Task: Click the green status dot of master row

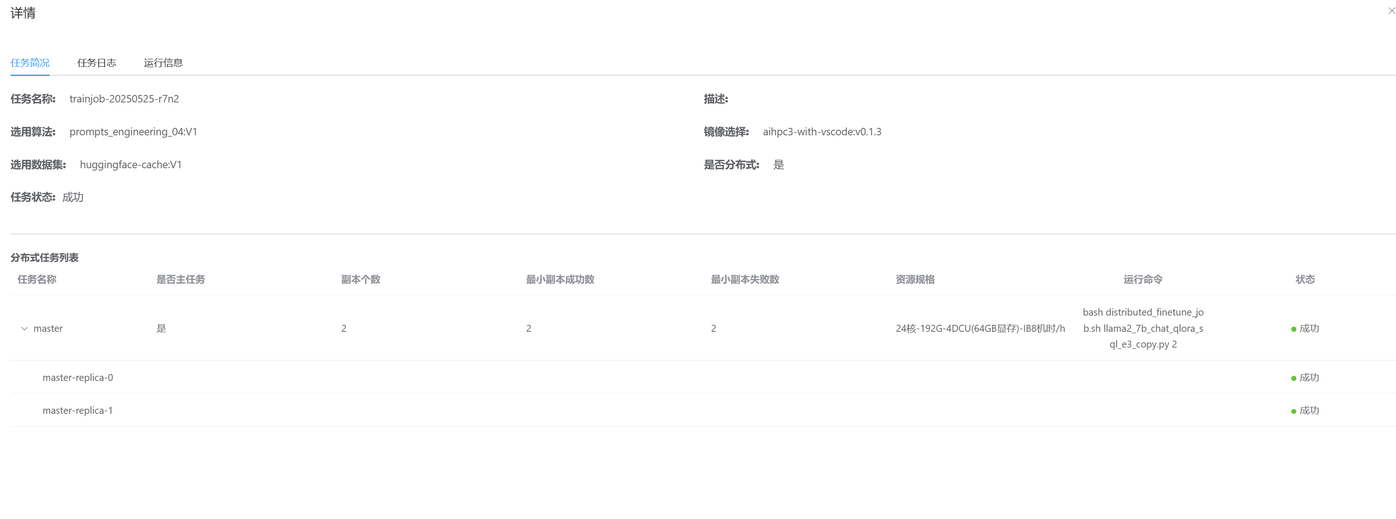Action: click(1294, 329)
